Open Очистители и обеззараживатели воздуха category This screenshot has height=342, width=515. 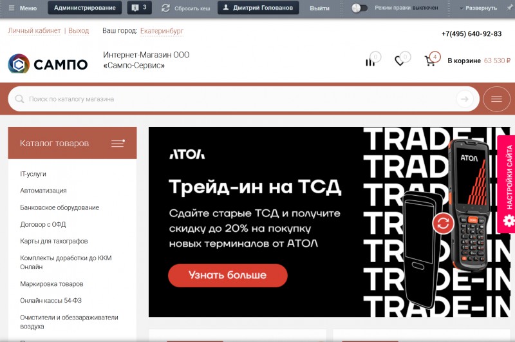tap(69, 322)
